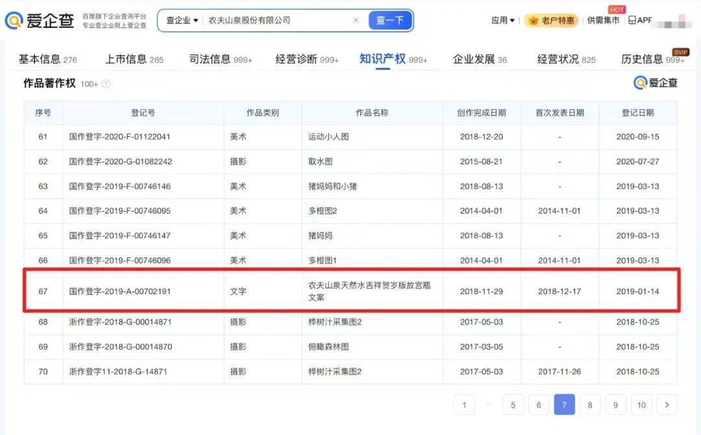Clear the search box with the × icon
Image resolution: width=701 pixels, height=435 pixels.
(356, 20)
